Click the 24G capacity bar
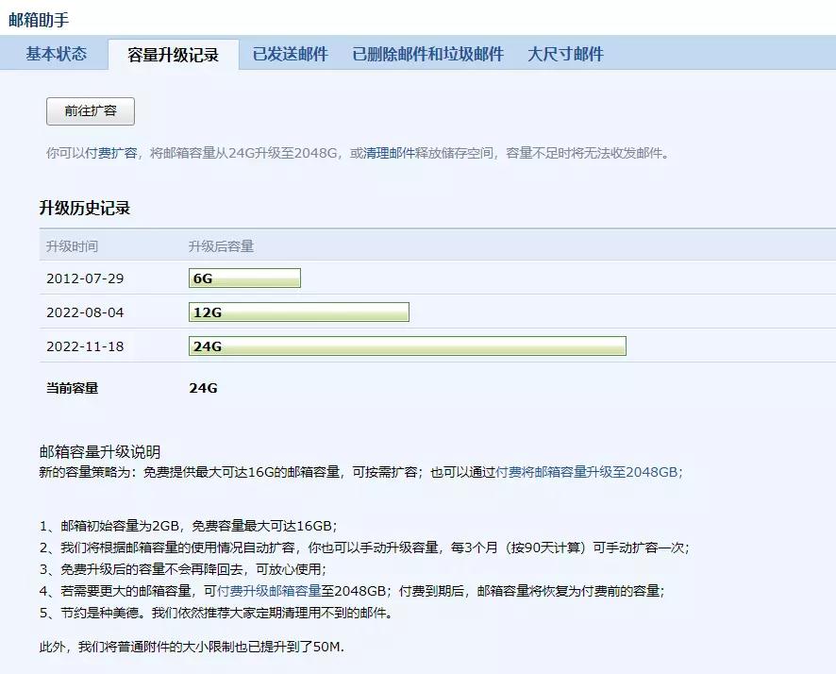 point(408,345)
